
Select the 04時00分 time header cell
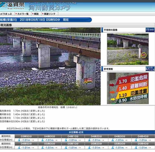point(50,136)
